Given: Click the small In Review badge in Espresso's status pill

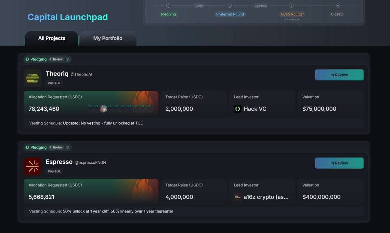Looking at the screenshot, I should pyautogui.click(x=56, y=147).
